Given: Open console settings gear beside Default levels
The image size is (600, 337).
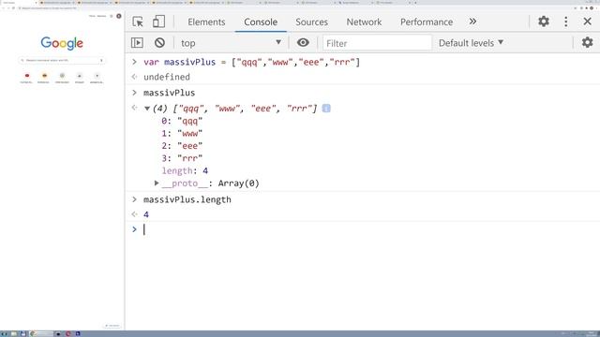Looking at the screenshot, I should point(588,42).
